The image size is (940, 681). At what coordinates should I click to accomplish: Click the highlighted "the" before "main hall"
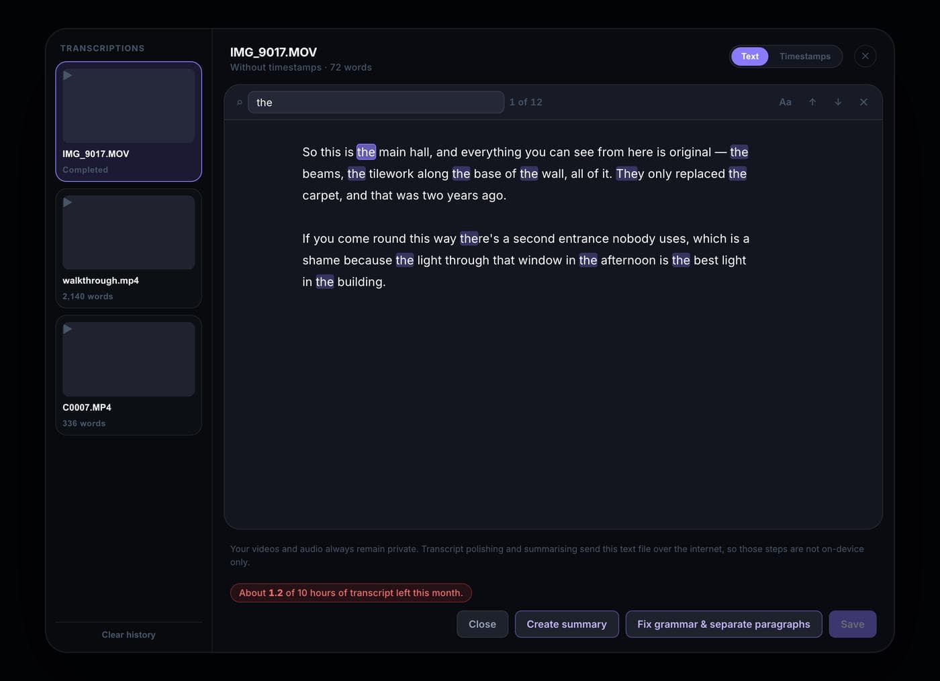pyautogui.click(x=366, y=152)
